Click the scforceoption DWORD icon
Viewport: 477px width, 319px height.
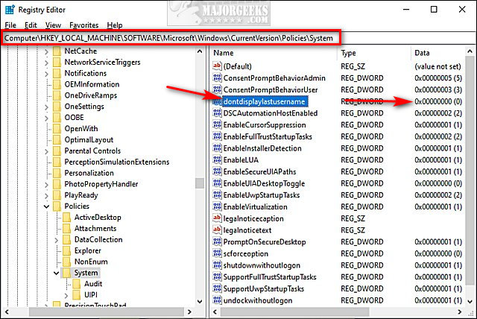coord(217,253)
